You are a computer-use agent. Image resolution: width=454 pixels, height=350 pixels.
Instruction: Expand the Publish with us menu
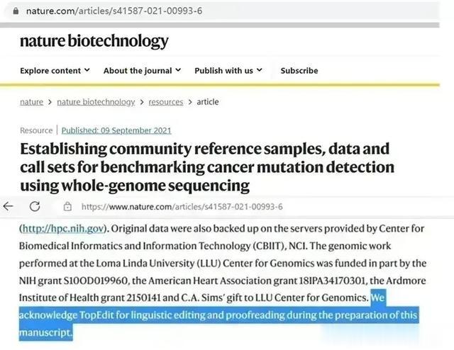pyautogui.click(x=228, y=71)
